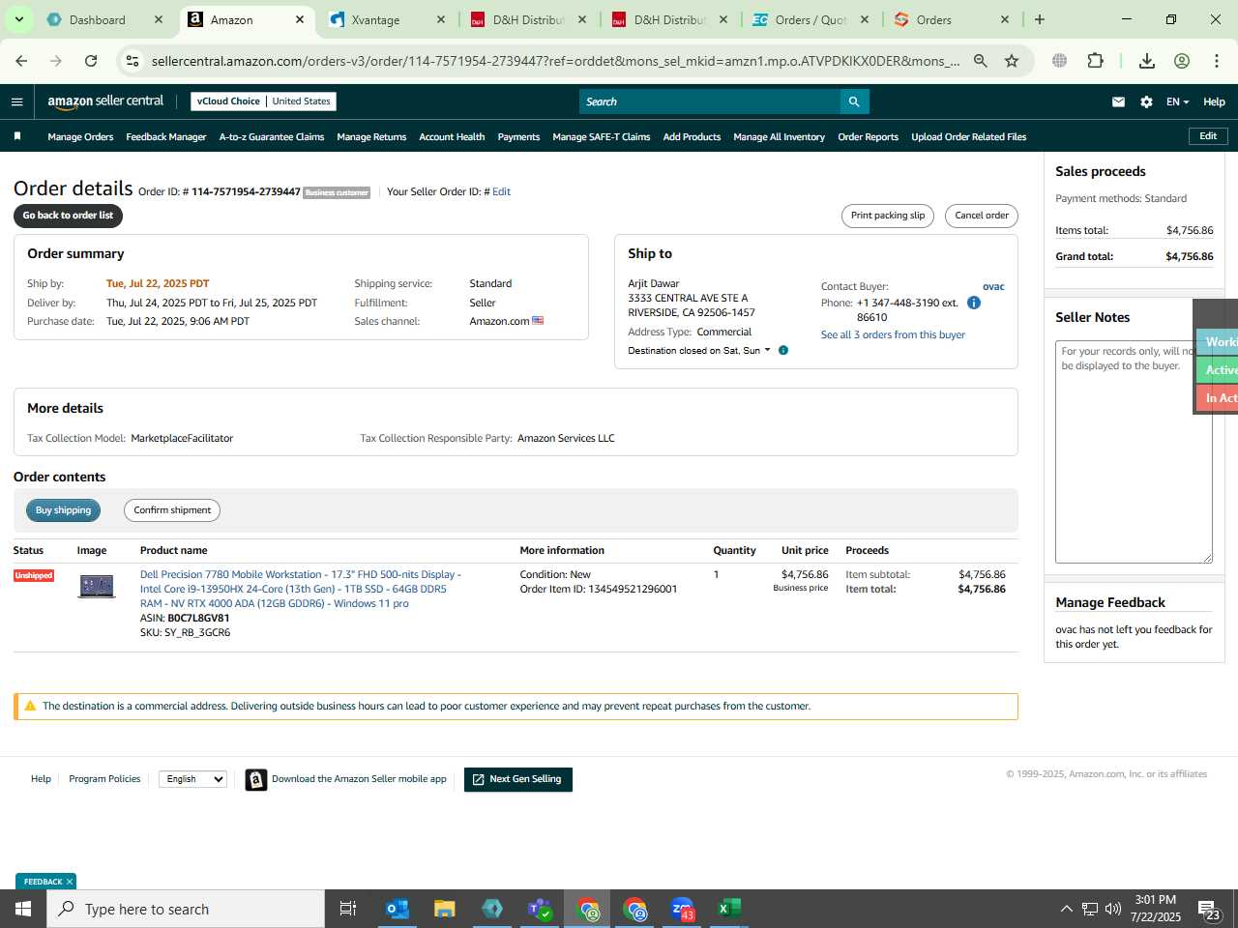Open the hamburger navigation menu
The image size is (1238, 928).
tap(16, 101)
